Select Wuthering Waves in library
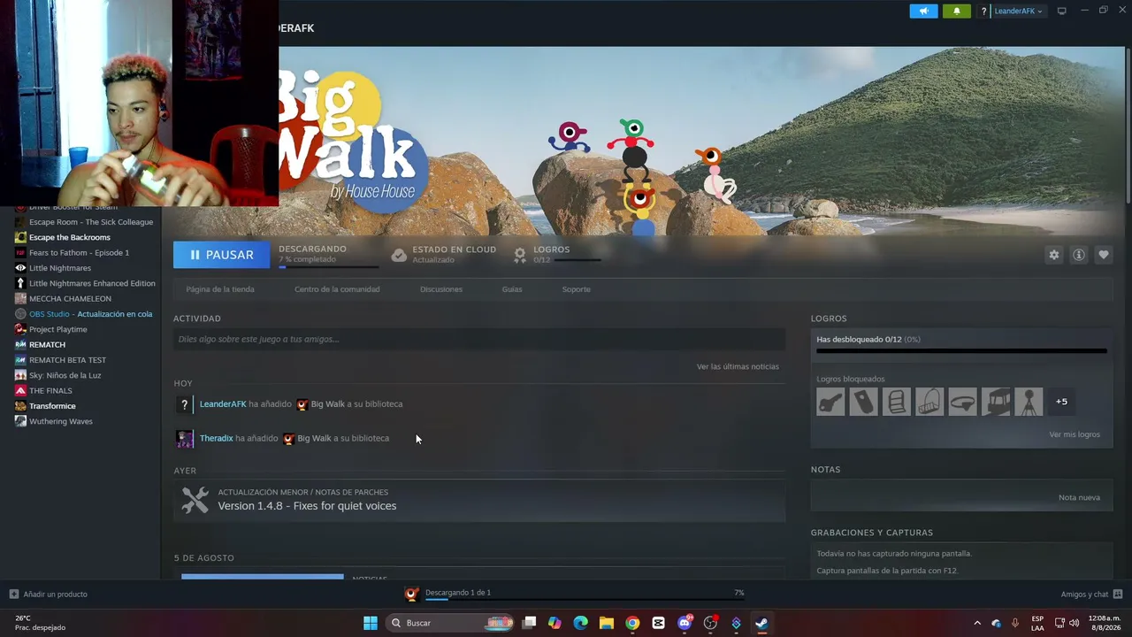Screen dimensions: 1132x637 pyautogui.click(x=60, y=421)
